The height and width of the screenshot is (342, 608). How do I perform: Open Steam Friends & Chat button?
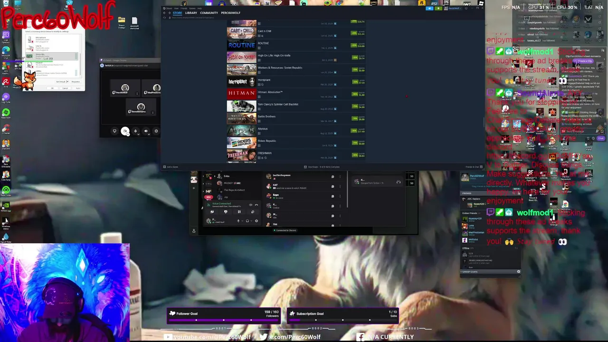click(474, 167)
